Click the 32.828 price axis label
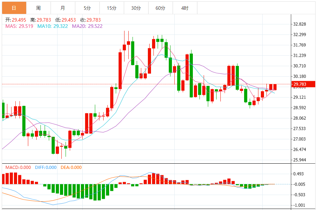 pyautogui.click(x=300, y=24)
